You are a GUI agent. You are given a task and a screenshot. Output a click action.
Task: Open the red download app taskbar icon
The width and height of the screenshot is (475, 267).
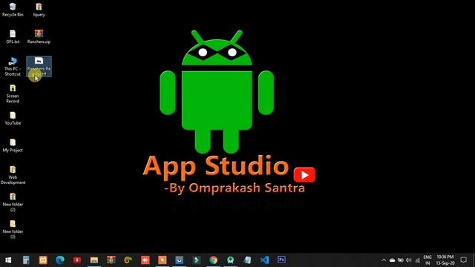[x=77, y=260]
